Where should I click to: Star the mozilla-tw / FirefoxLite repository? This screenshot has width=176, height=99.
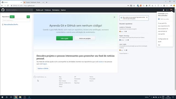click(x=126, y=32)
